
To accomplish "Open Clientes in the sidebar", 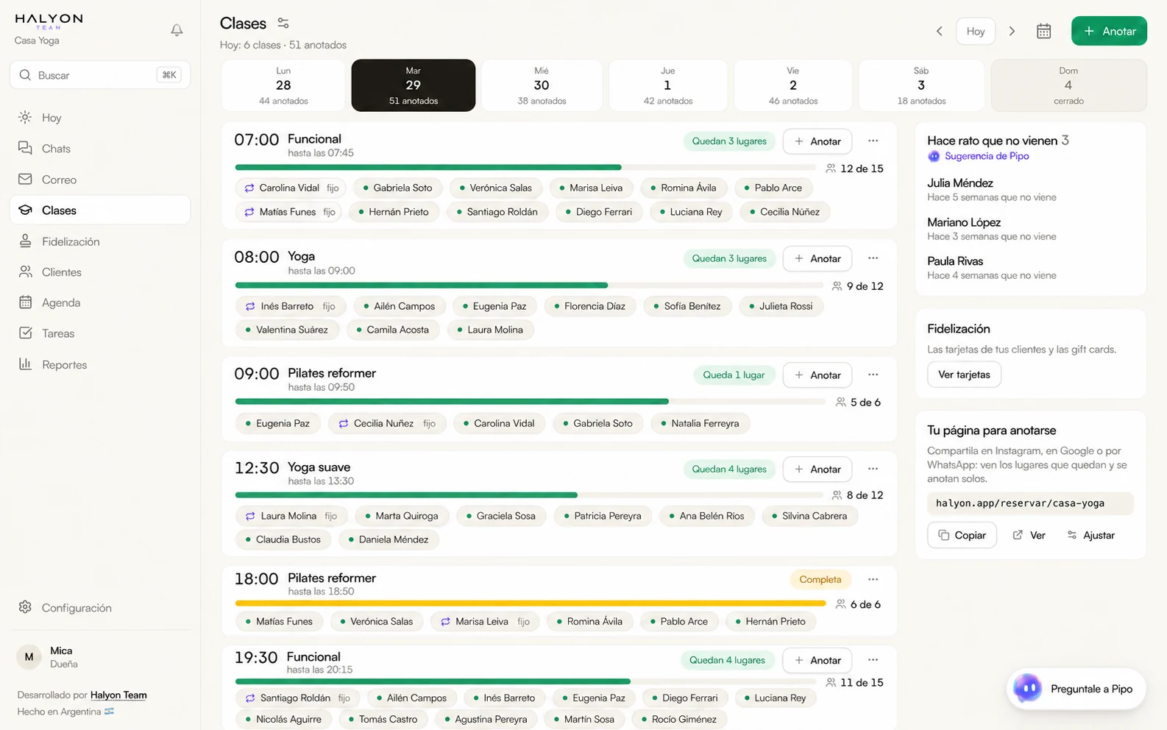I will [100, 272].
